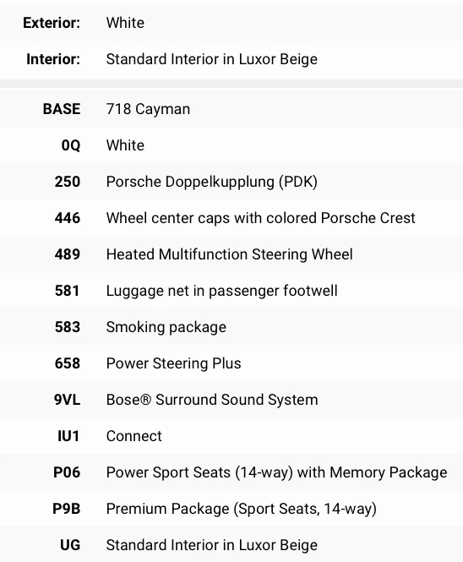This screenshot has width=463, height=562.
Task: Click option code UG
Action: point(70,545)
